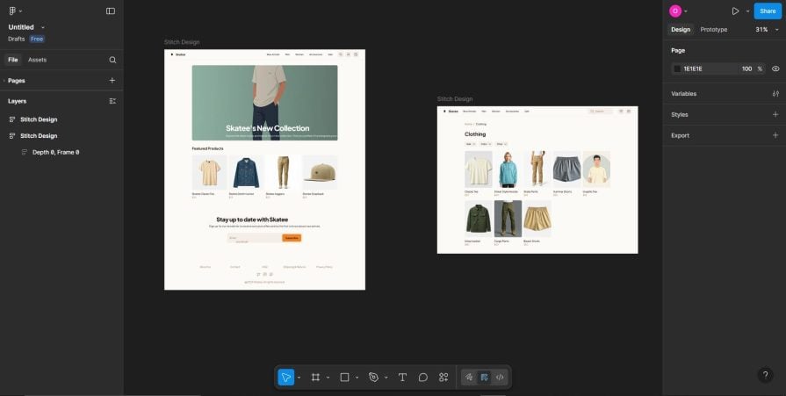
Task: Select the Rectangle shape tool
Action: [x=344, y=377]
